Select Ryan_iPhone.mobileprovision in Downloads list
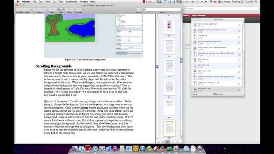274x154 pixels. 217,42
